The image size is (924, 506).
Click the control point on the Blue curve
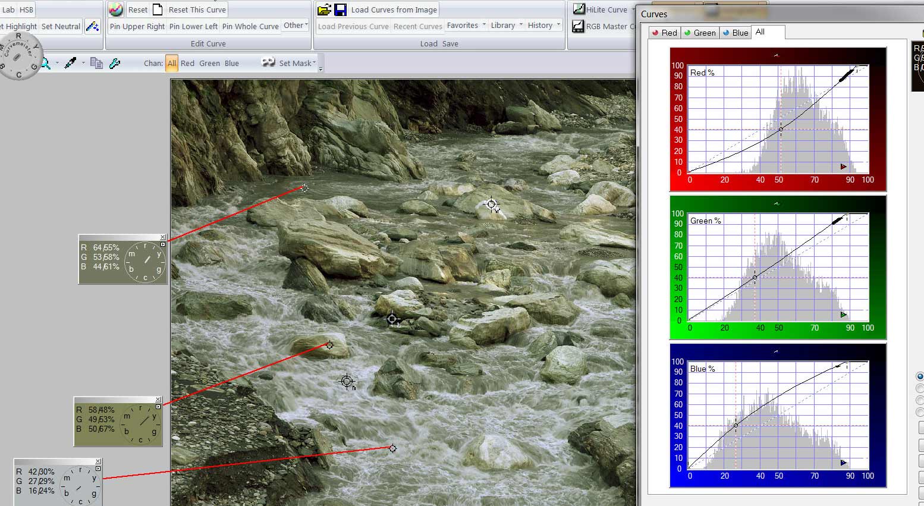pyautogui.click(x=736, y=425)
